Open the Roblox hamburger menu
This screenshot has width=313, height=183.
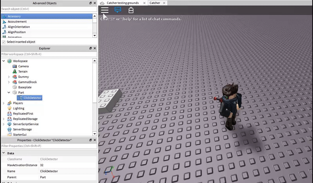click(x=104, y=10)
